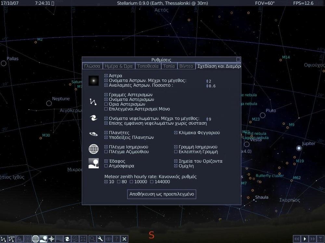Image resolution: width=325 pixels, height=243 pixels.
Task: Raise the nebula label magnitude limit
Action: tap(207, 117)
